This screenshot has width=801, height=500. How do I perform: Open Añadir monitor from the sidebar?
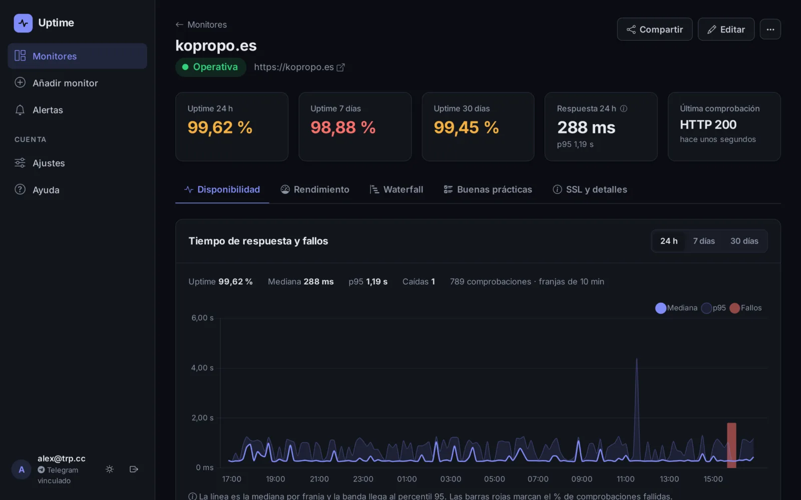pos(77,83)
